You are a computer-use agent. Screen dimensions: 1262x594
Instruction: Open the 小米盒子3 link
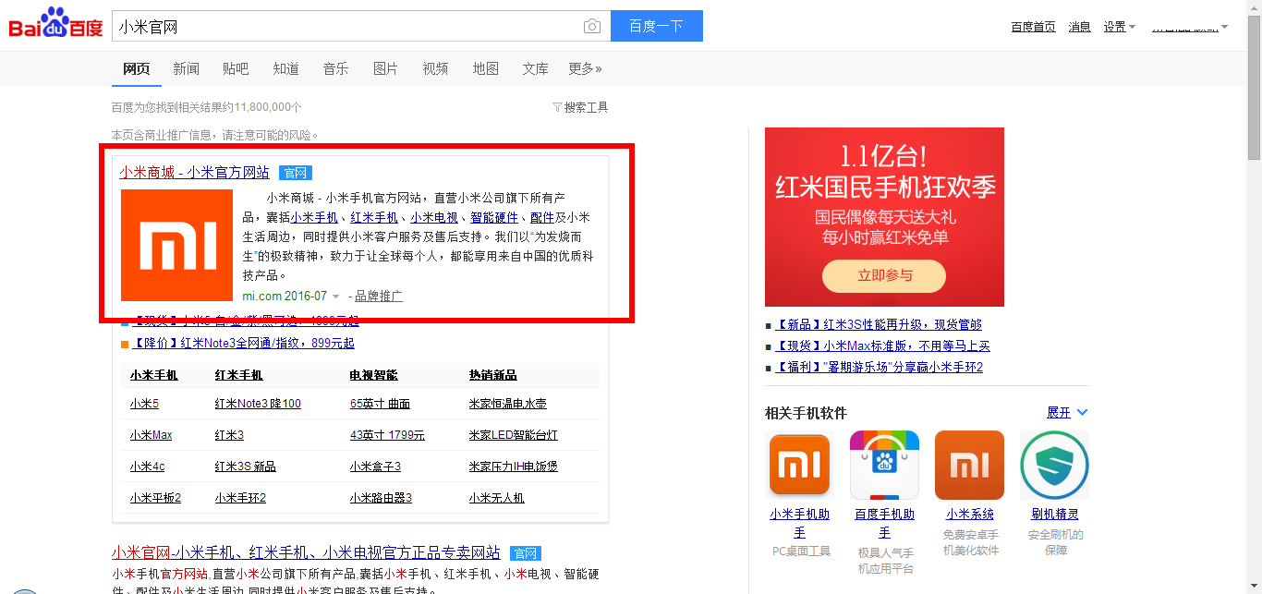click(x=375, y=467)
